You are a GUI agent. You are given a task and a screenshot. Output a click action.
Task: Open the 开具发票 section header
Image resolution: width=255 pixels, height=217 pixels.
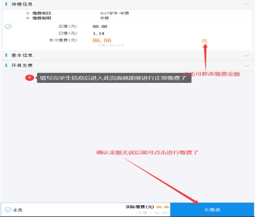point(127,66)
